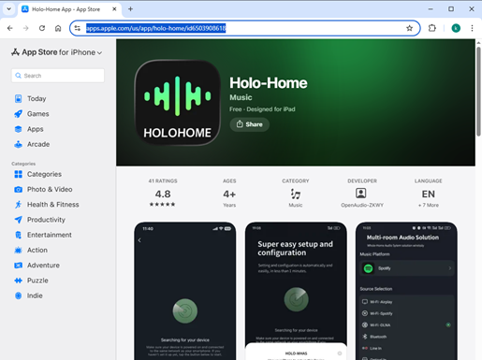
Task: Click the Adventure map icon
Action: pyautogui.click(x=19, y=266)
